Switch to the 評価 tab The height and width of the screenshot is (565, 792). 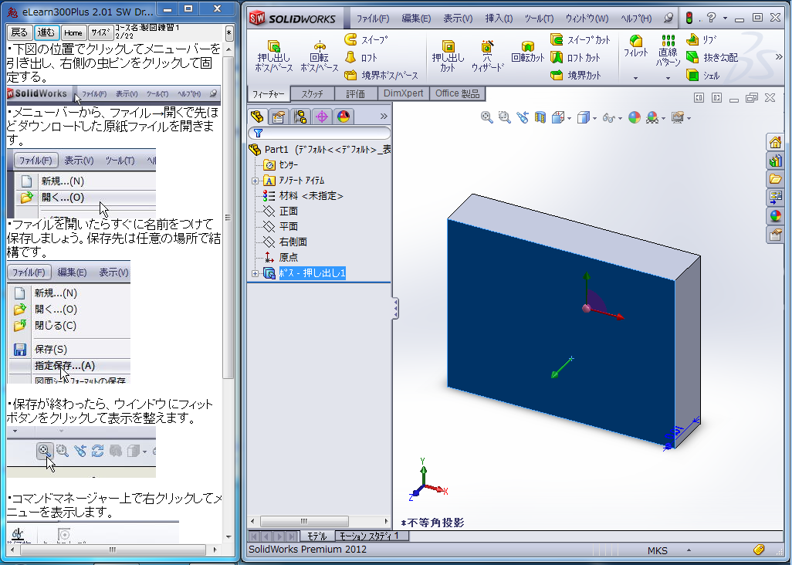tap(356, 94)
